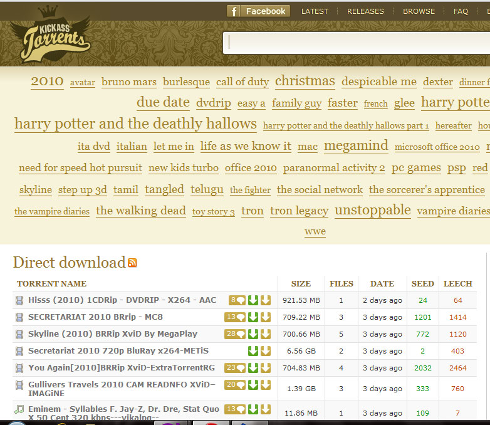Select the 'need for speed hot pursuit' tag
The height and width of the screenshot is (425, 490).
pyautogui.click(x=80, y=168)
